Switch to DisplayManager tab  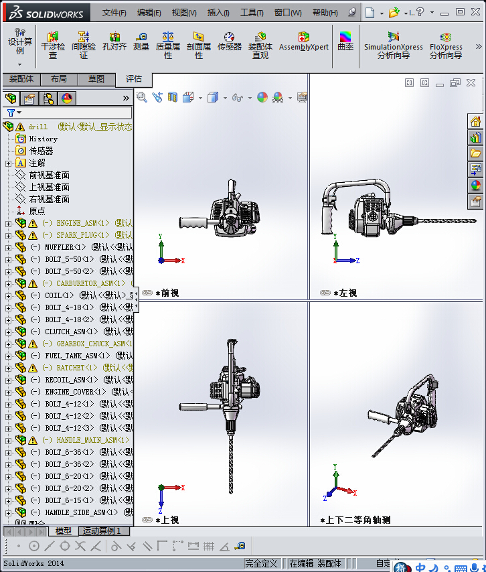(67, 98)
